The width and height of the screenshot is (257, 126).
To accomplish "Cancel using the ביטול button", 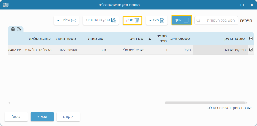I will [16, 117].
